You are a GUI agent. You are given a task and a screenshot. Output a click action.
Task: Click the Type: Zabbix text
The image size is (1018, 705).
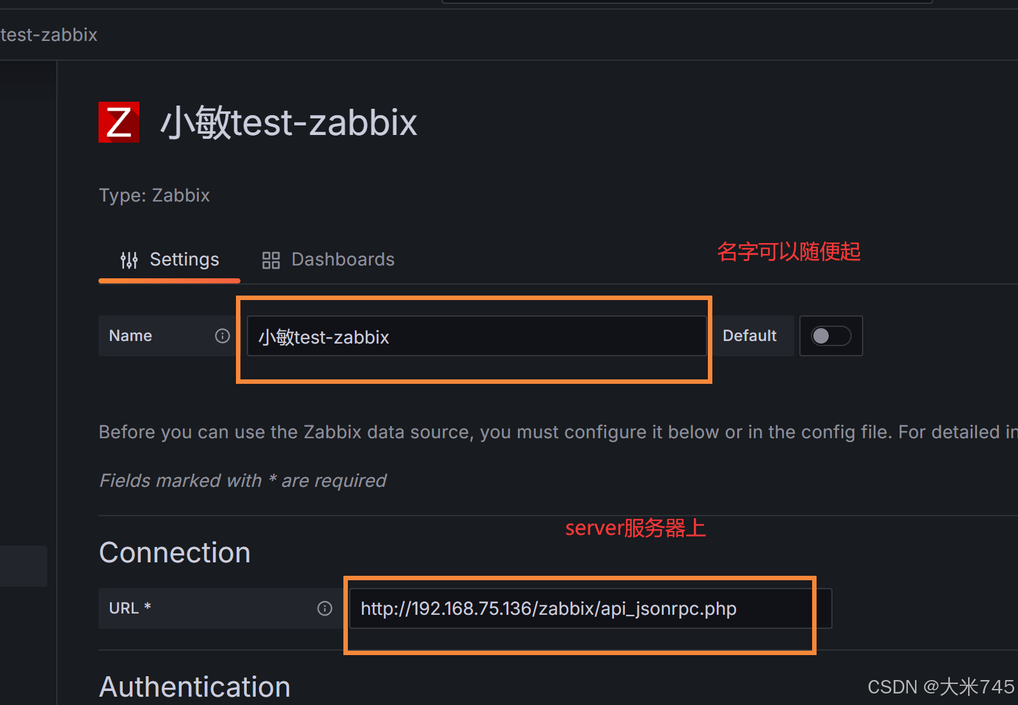click(154, 195)
